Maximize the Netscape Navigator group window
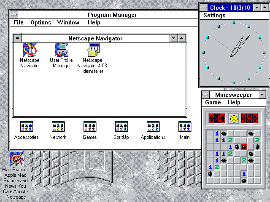Screen dimensions: 270x202 point(181,38)
